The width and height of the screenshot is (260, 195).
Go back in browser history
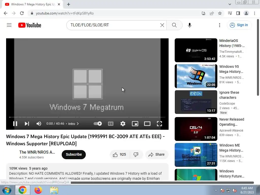[x=6, y=13]
